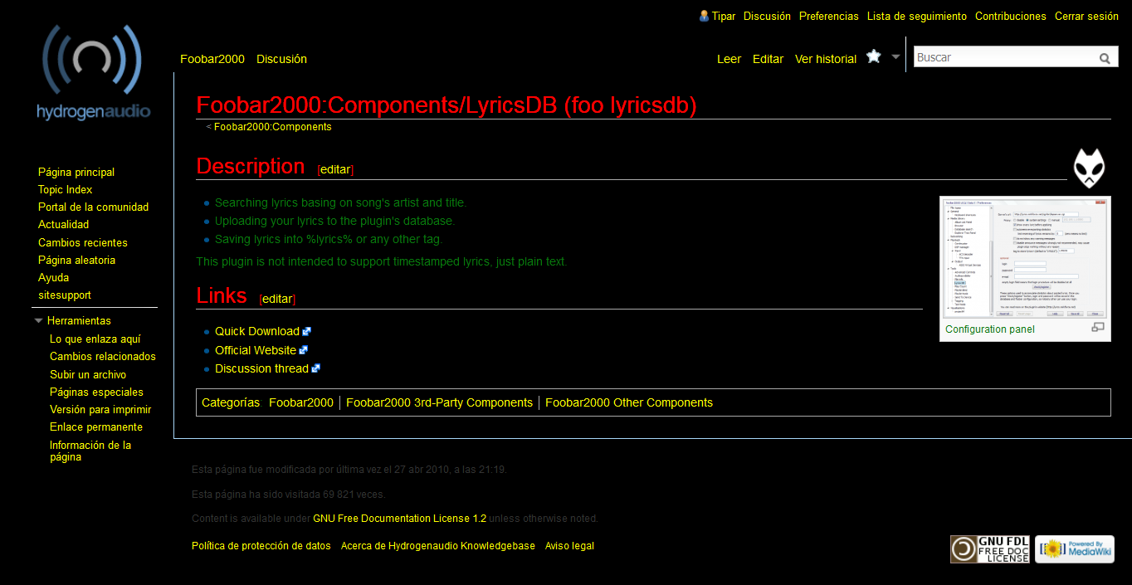Go to Página principal
This screenshot has width=1132, height=585.
point(76,172)
